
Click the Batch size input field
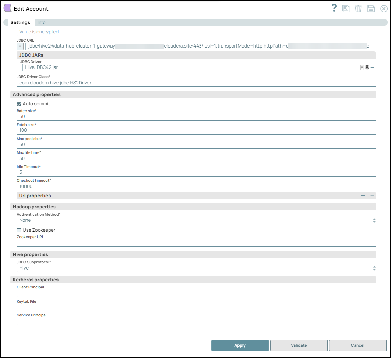tap(195, 117)
